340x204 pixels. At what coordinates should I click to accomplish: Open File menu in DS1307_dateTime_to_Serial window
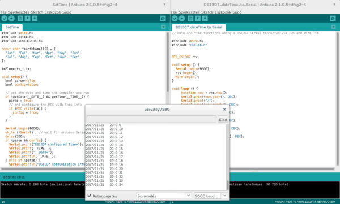[174, 12]
